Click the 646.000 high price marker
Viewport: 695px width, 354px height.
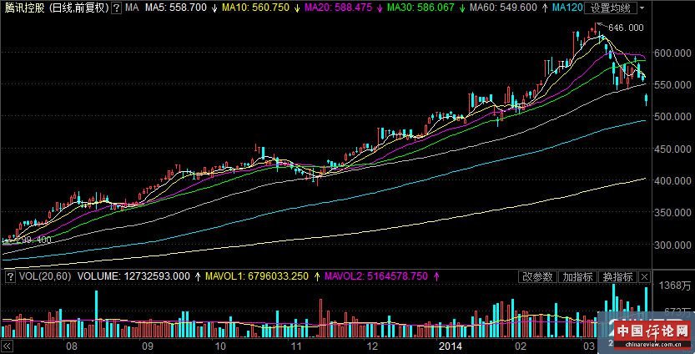[x=626, y=28]
